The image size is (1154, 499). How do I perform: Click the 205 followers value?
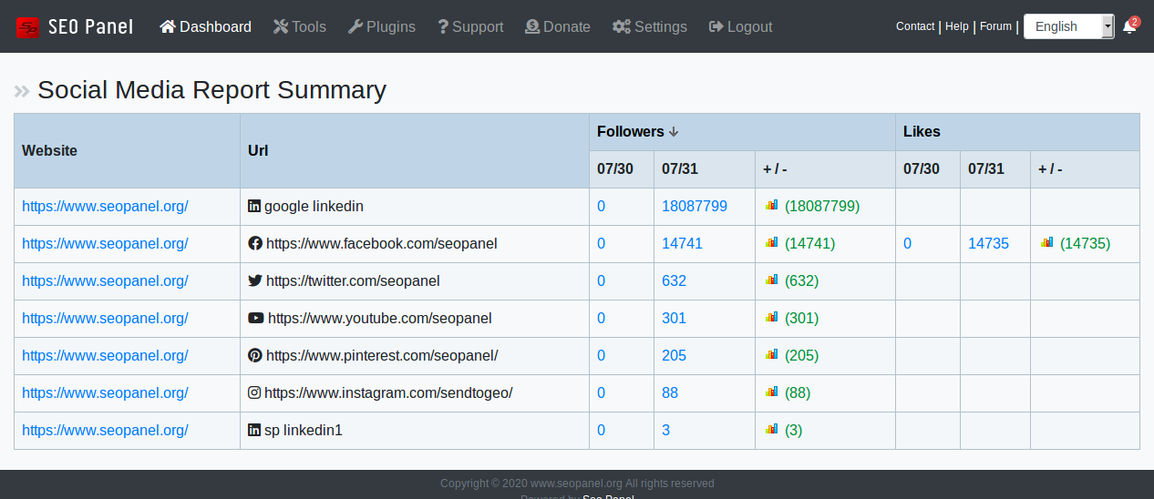tap(674, 356)
